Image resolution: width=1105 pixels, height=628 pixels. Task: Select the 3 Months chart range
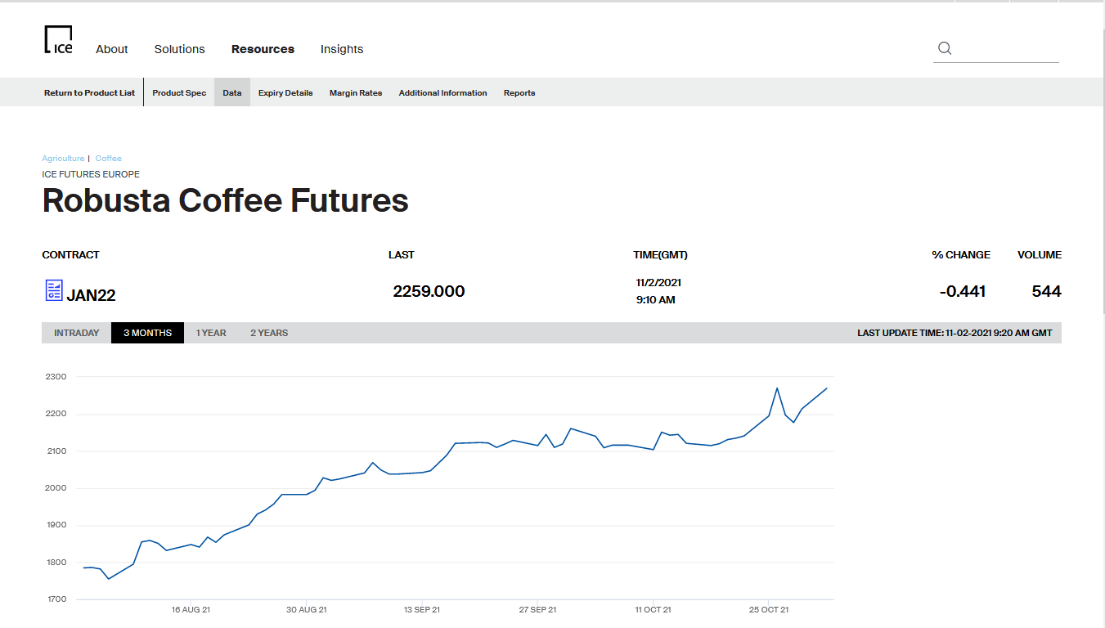(148, 333)
